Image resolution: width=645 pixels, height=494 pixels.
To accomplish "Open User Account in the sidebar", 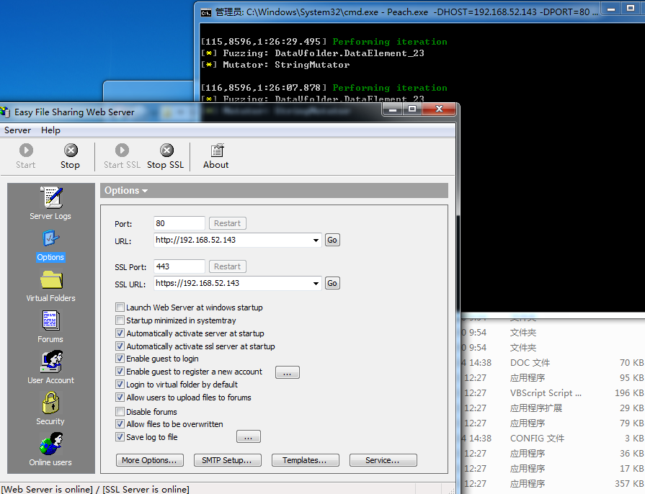I will tap(50, 367).
